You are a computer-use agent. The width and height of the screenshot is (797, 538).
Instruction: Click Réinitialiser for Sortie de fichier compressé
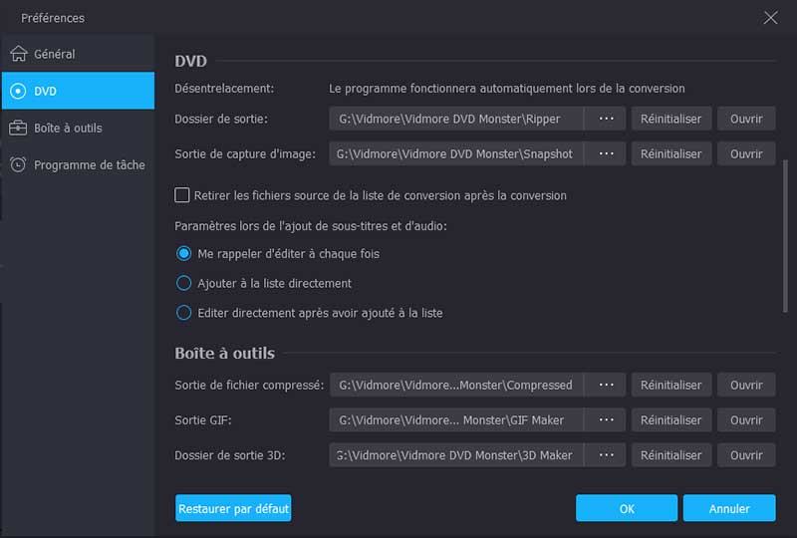pyautogui.click(x=670, y=385)
